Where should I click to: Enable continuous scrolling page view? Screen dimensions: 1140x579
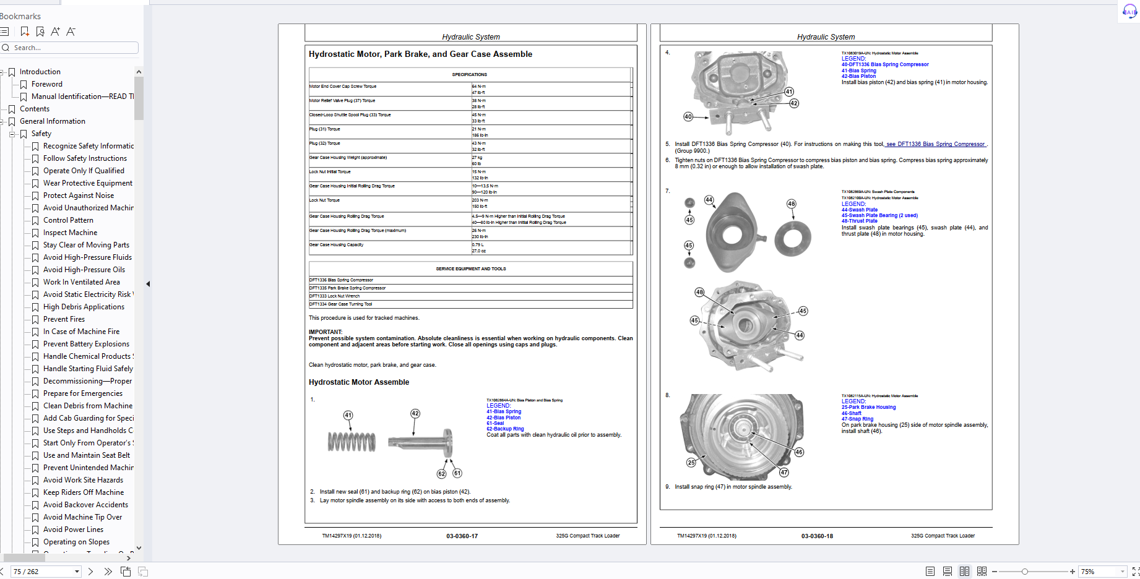pyautogui.click(x=948, y=572)
